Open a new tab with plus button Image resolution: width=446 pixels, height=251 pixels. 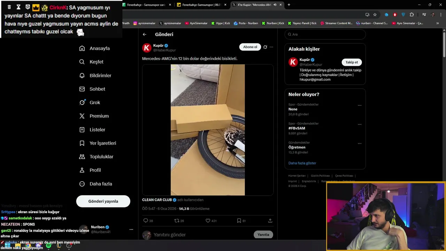[289, 5]
